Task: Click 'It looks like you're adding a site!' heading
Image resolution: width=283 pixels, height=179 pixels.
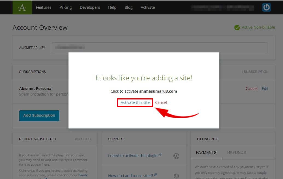Action: [x=144, y=78]
